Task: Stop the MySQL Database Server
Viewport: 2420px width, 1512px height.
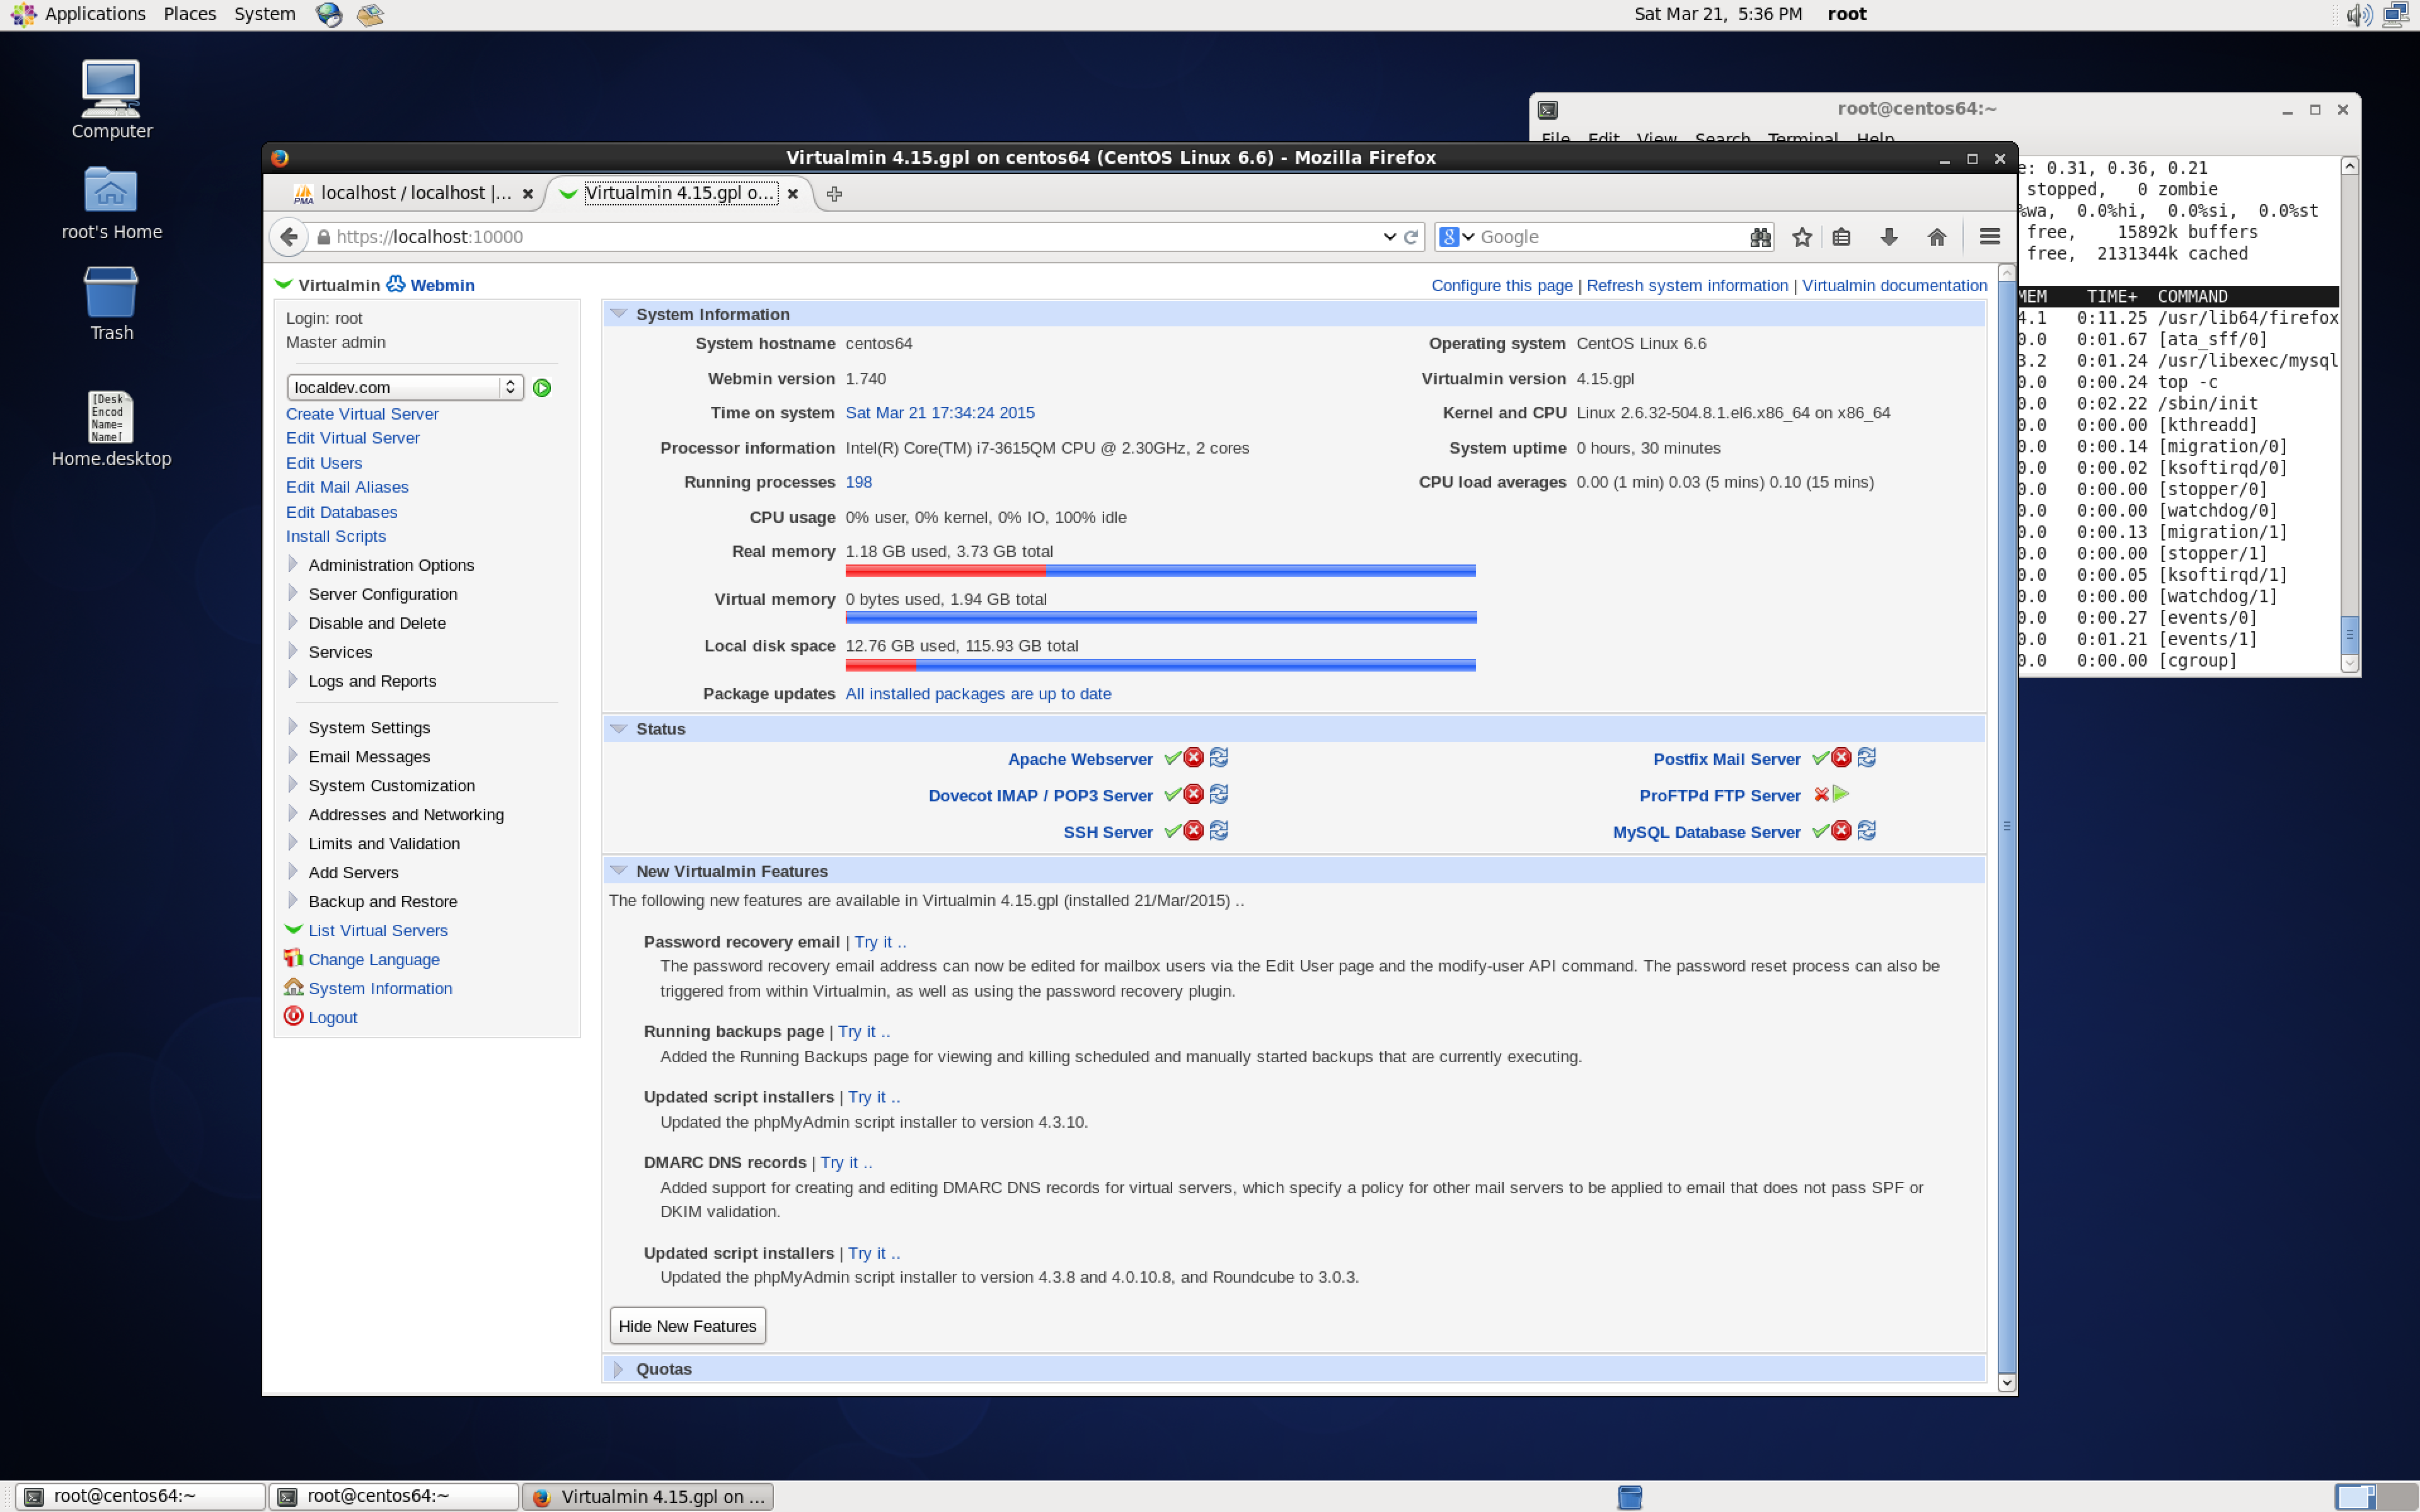Action: (x=1841, y=831)
